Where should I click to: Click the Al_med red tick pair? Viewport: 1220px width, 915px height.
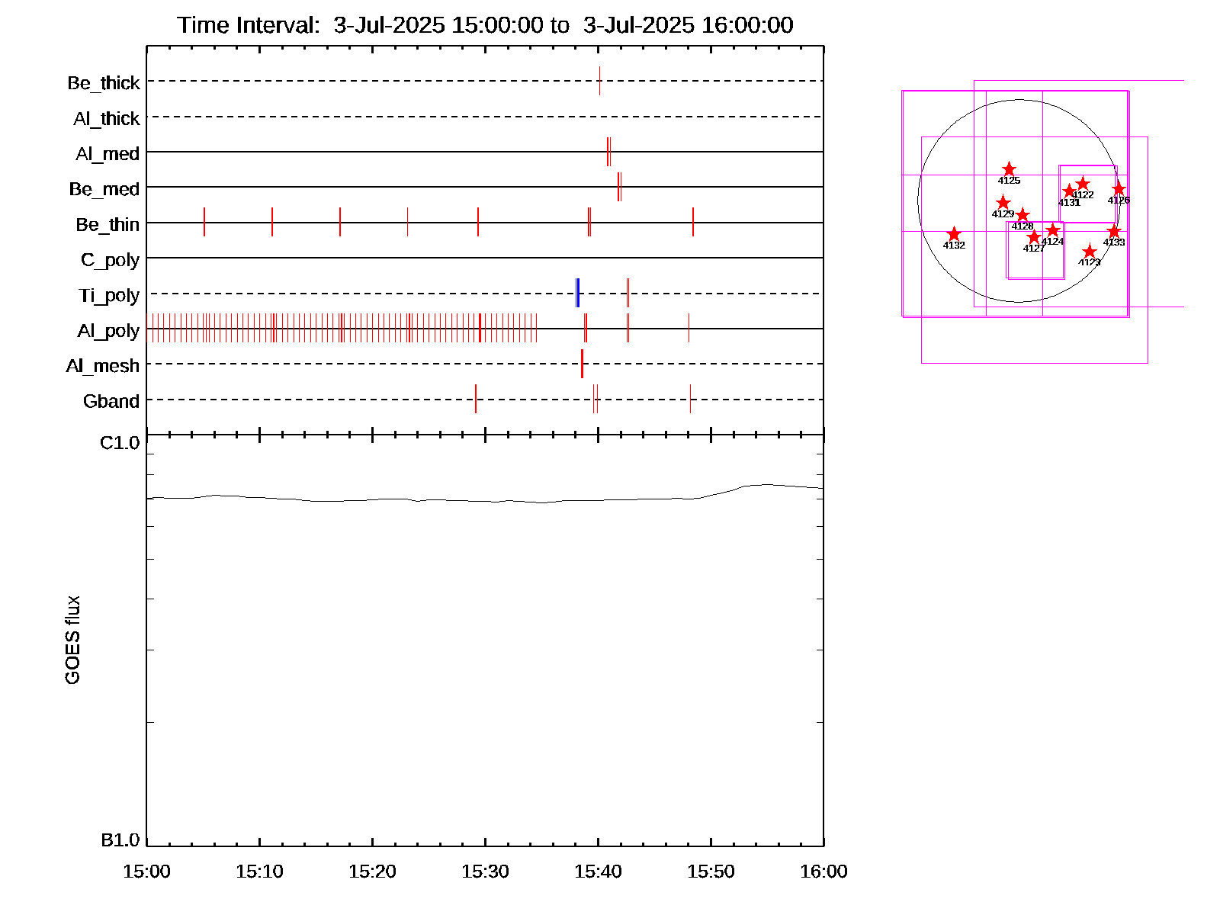608,152
